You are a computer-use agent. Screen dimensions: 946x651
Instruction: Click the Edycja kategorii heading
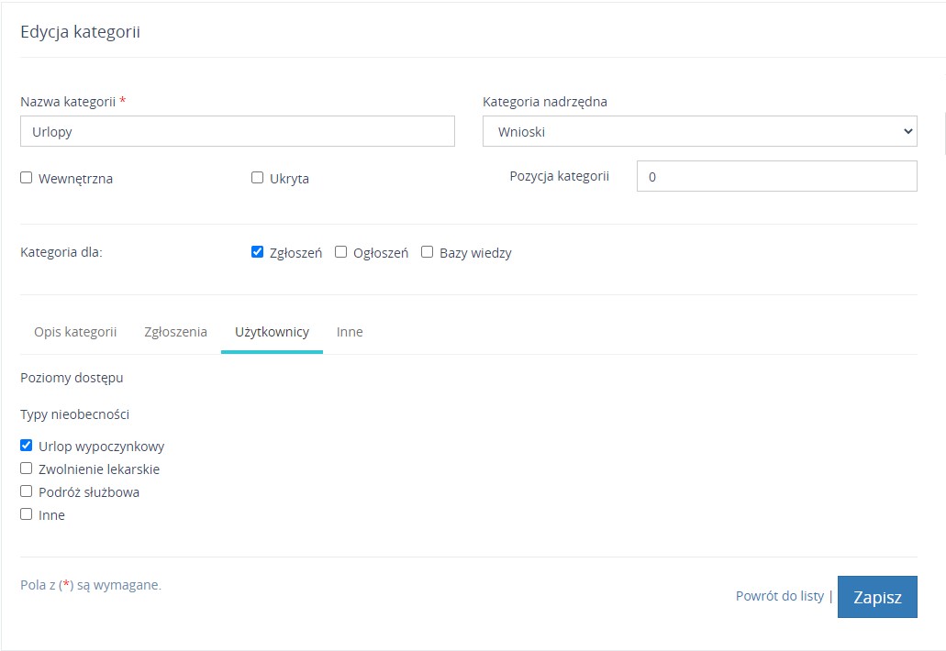pyautogui.click(x=80, y=32)
